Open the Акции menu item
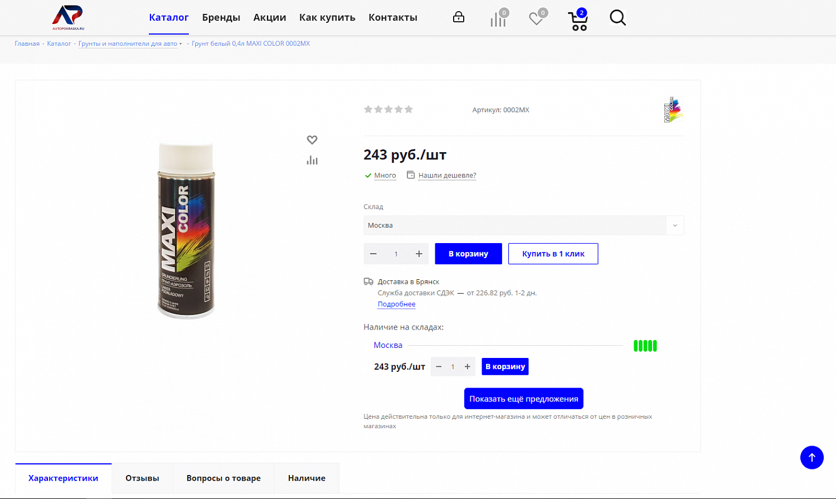 [x=270, y=17]
